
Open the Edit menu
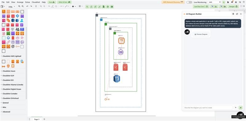pos(8,2)
